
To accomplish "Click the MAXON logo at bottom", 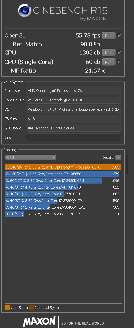I will 39,321.
